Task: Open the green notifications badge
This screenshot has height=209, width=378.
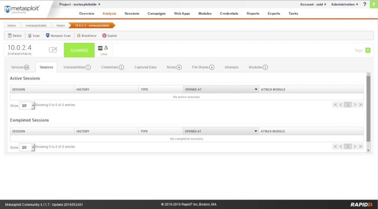Action: click(374, 4)
